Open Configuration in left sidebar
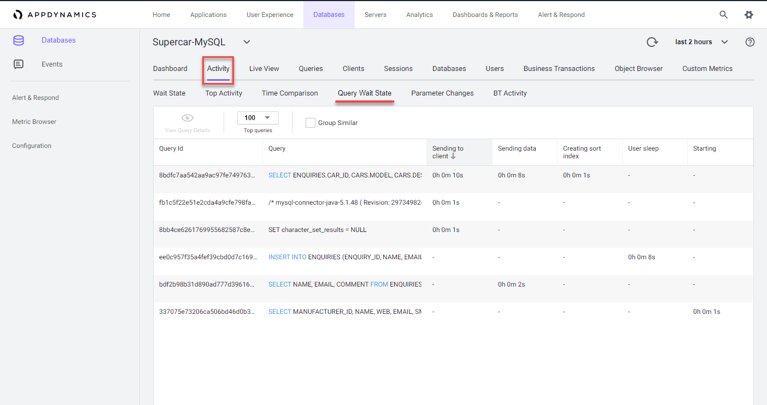 click(x=32, y=146)
